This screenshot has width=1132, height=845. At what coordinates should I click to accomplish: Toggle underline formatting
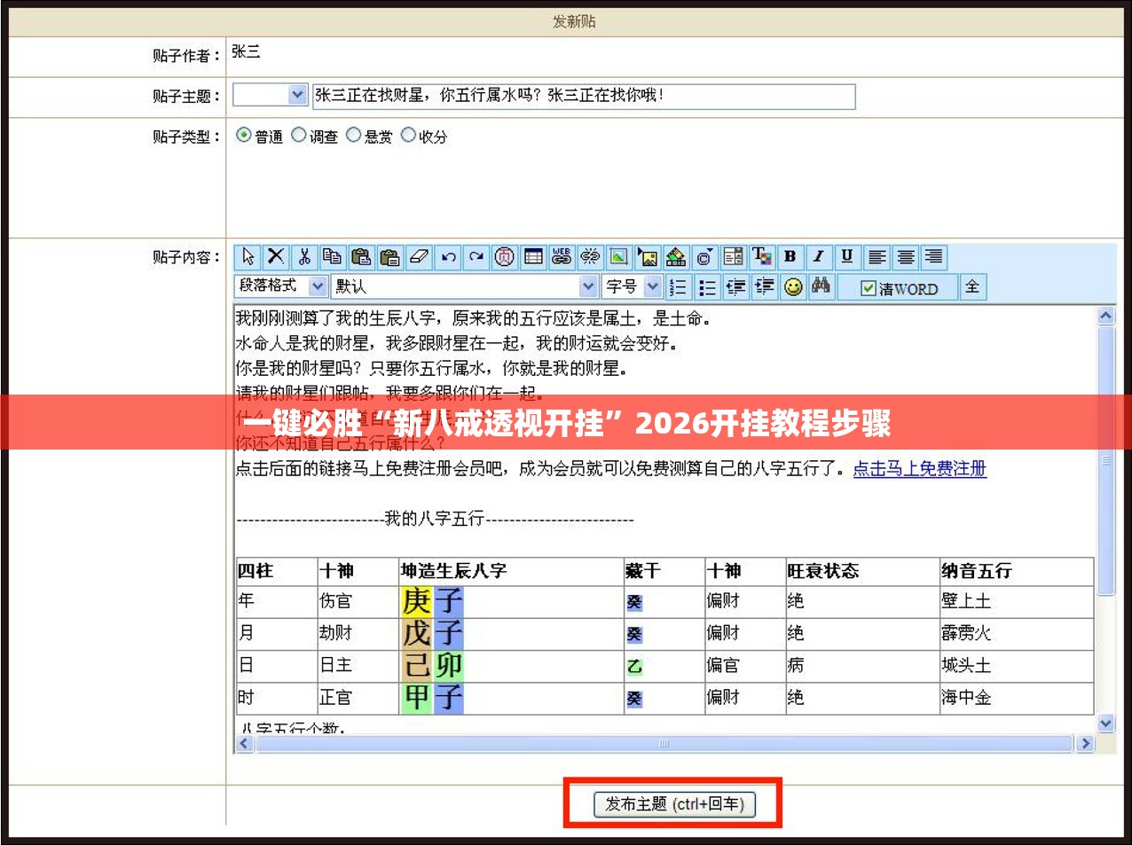(x=847, y=257)
